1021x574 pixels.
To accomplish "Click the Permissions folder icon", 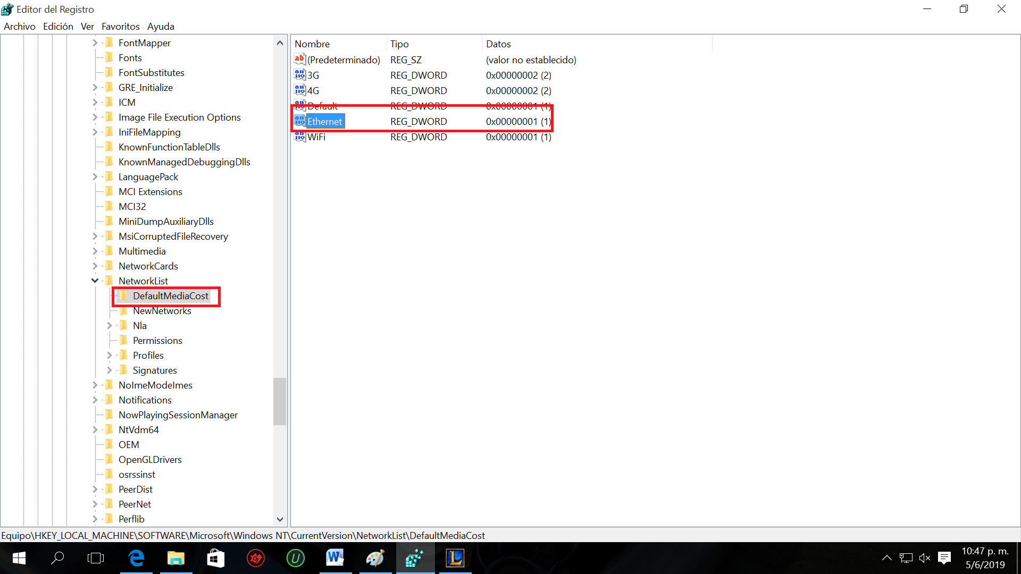I will 124,341.
